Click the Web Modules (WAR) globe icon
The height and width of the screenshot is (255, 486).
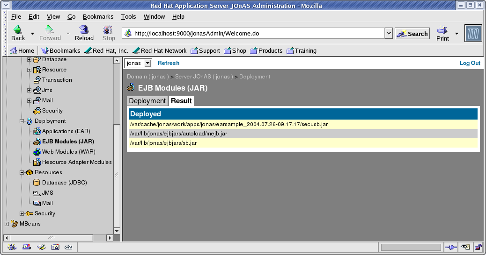point(37,151)
